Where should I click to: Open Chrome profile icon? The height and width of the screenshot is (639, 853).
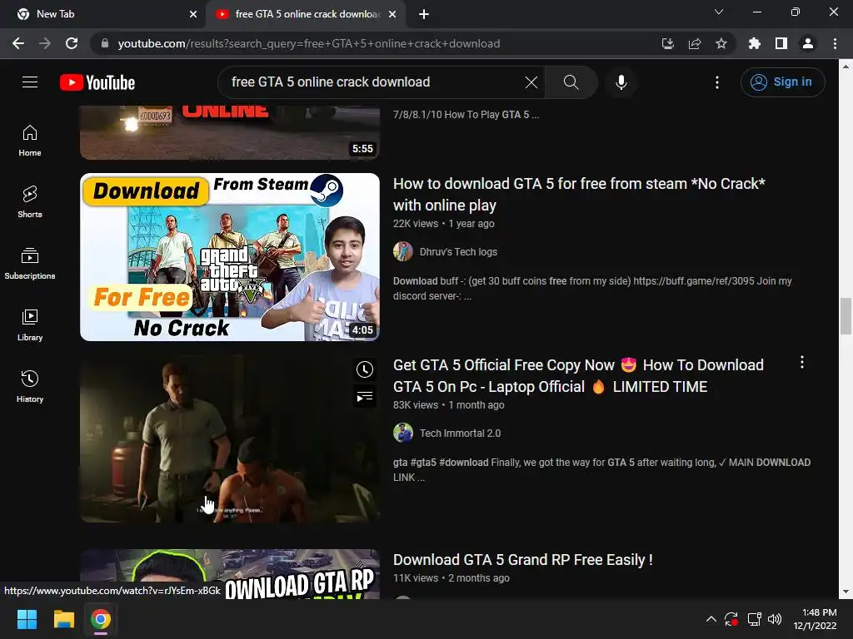(808, 43)
